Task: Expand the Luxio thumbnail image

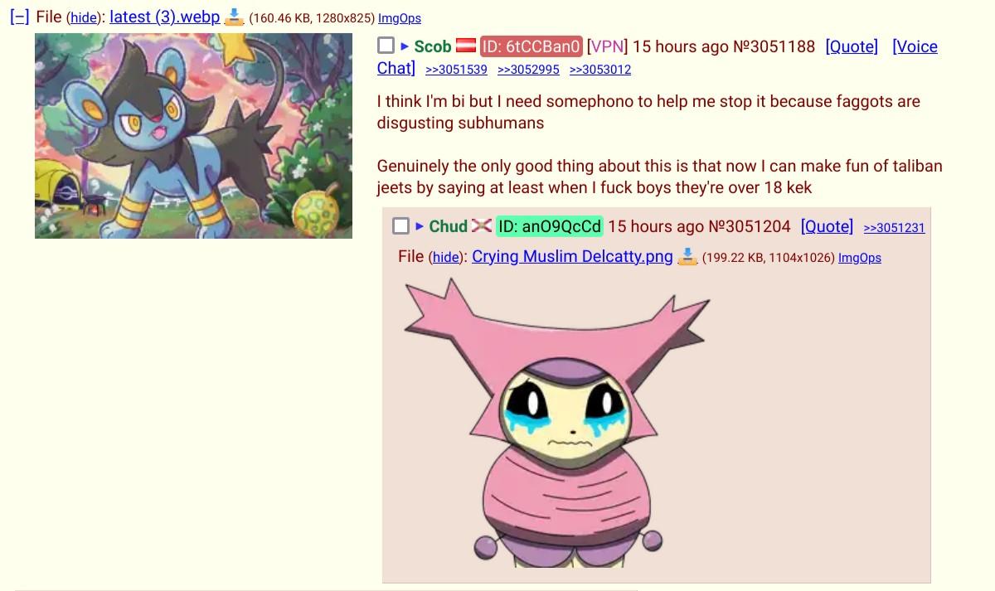Action: [x=193, y=136]
